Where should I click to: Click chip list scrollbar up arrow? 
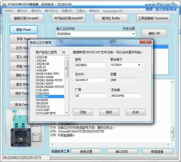click(67, 57)
